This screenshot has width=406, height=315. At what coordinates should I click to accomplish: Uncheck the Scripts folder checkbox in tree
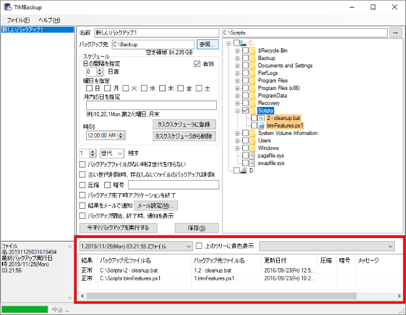[x=245, y=111]
